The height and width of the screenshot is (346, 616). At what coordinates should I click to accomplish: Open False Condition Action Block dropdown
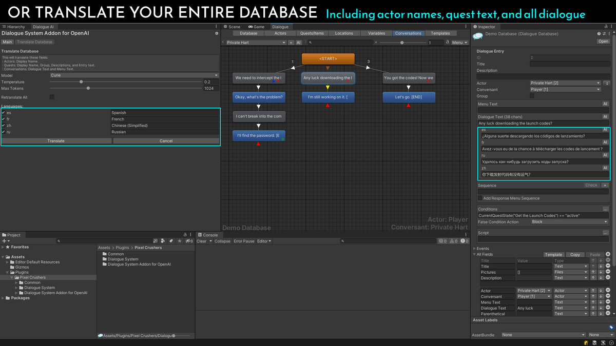(569, 222)
